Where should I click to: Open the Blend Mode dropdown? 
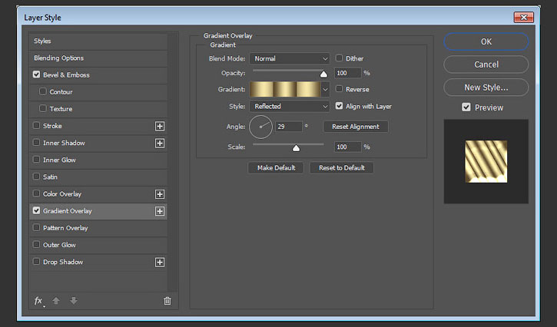[290, 58]
